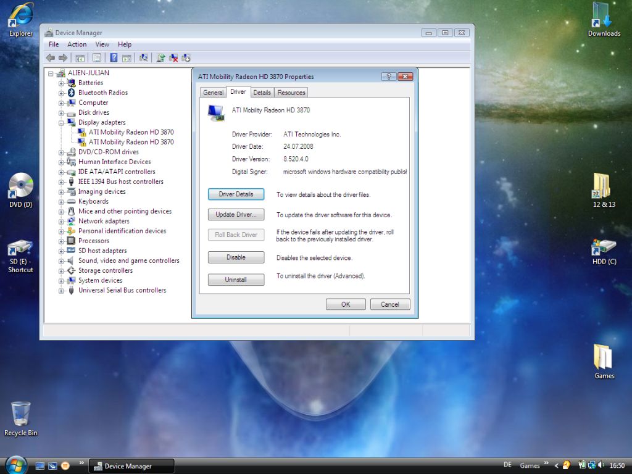Open the Help menu
The image size is (632, 474).
125,44
